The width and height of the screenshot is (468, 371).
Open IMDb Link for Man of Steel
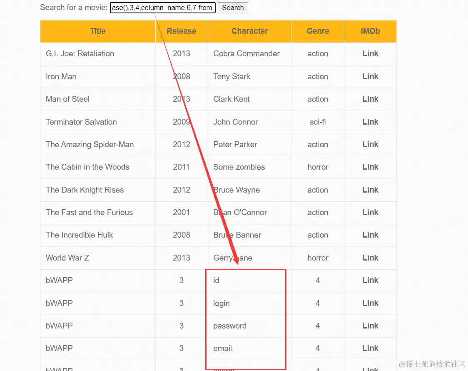tap(370, 99)
